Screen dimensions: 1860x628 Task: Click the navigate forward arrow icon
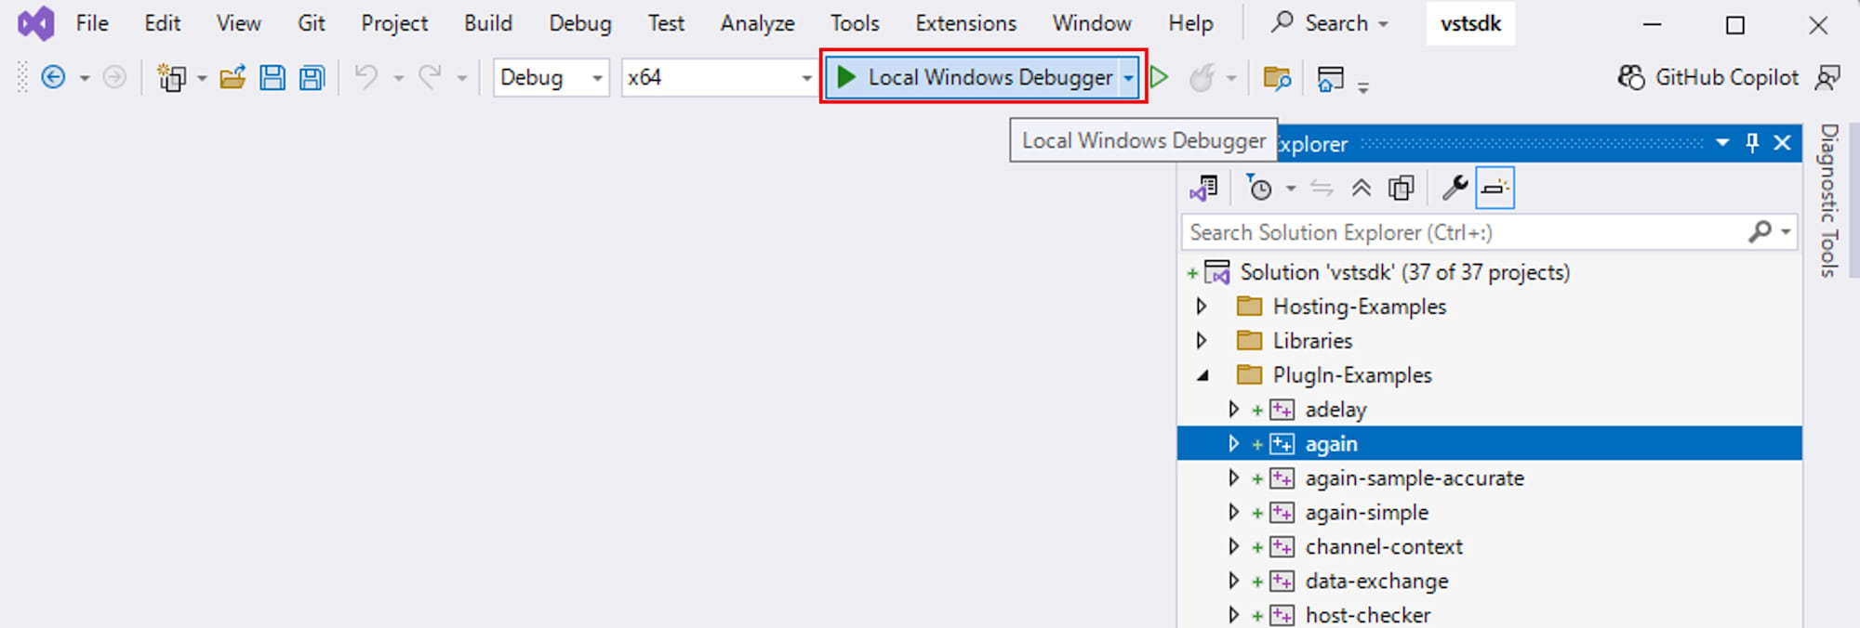114,77
